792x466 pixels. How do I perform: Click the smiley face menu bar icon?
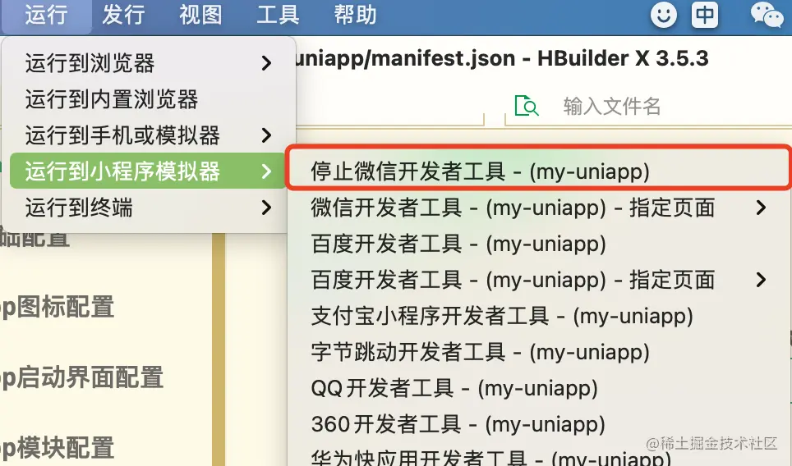click(x=663, y=15)
